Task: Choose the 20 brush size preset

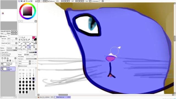Action: coord(34,79)
